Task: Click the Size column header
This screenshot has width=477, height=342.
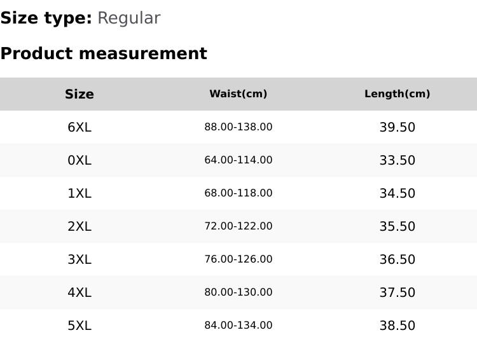Action: pos(79,94)
